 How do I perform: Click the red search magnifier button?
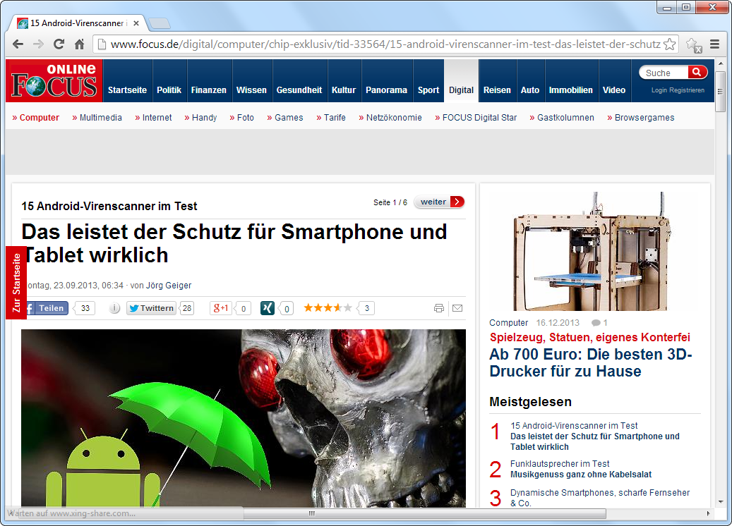697,72
